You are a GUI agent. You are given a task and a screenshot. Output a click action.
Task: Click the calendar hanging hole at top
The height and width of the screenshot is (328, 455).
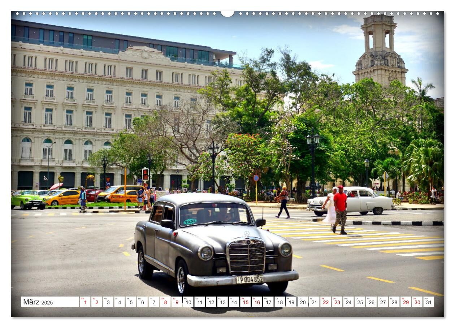[x=227, y=13]
